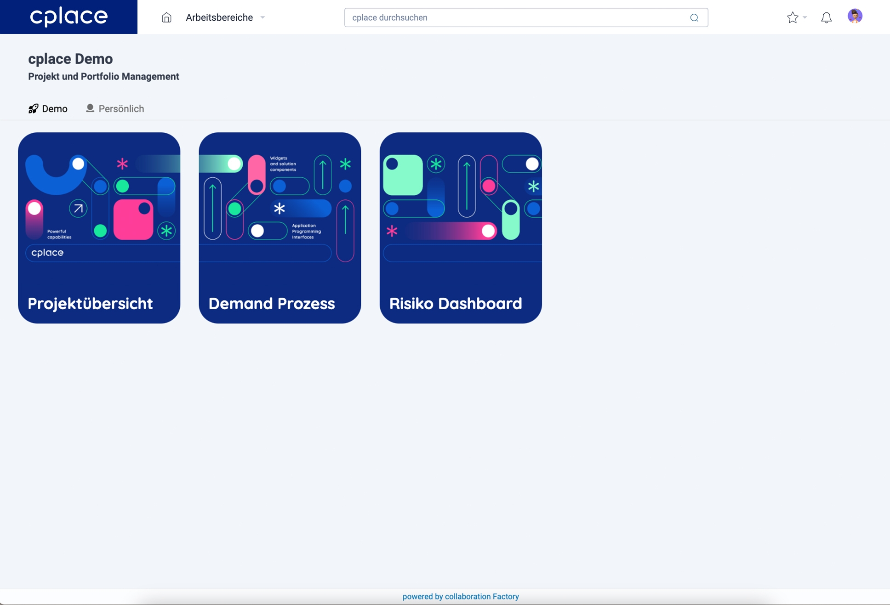Open the user profile avatar

click(x=855, y=17)
